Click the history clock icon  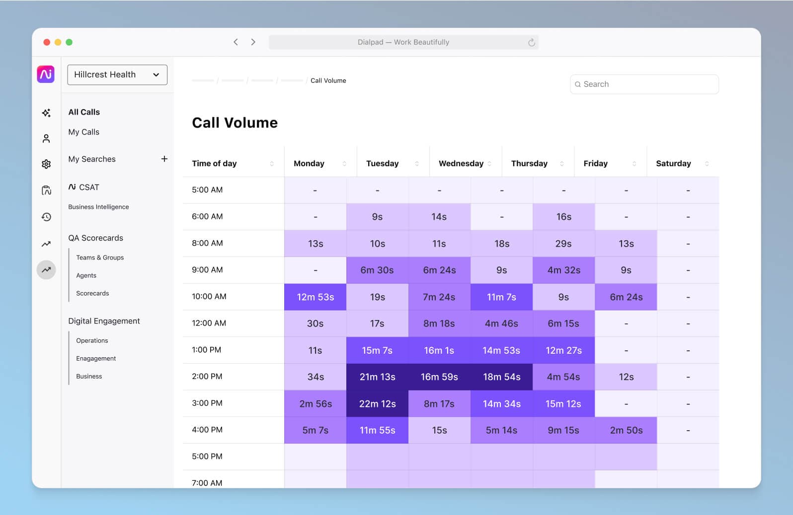tap(46, 217)
